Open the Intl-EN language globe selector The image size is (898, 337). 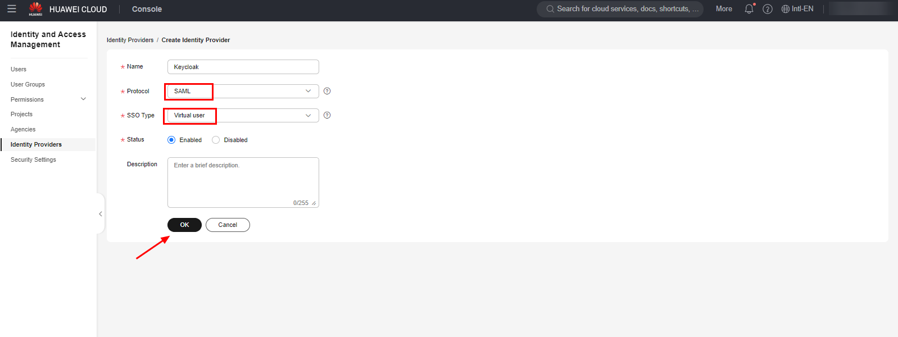click(x=797, y=9)
